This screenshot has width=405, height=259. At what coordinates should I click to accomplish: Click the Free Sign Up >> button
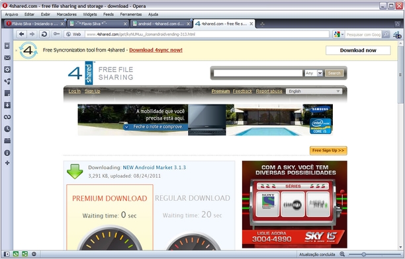[x=328, y=151]
